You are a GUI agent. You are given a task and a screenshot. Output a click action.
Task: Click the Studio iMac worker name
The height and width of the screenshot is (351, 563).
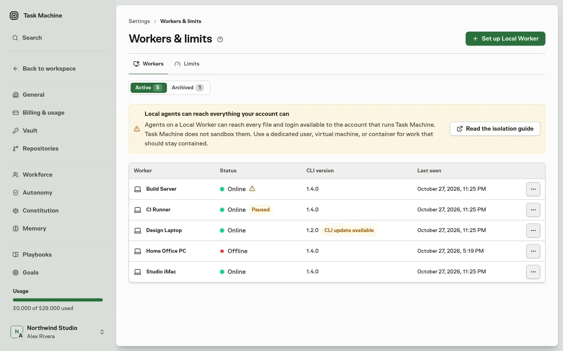point(161,272)
